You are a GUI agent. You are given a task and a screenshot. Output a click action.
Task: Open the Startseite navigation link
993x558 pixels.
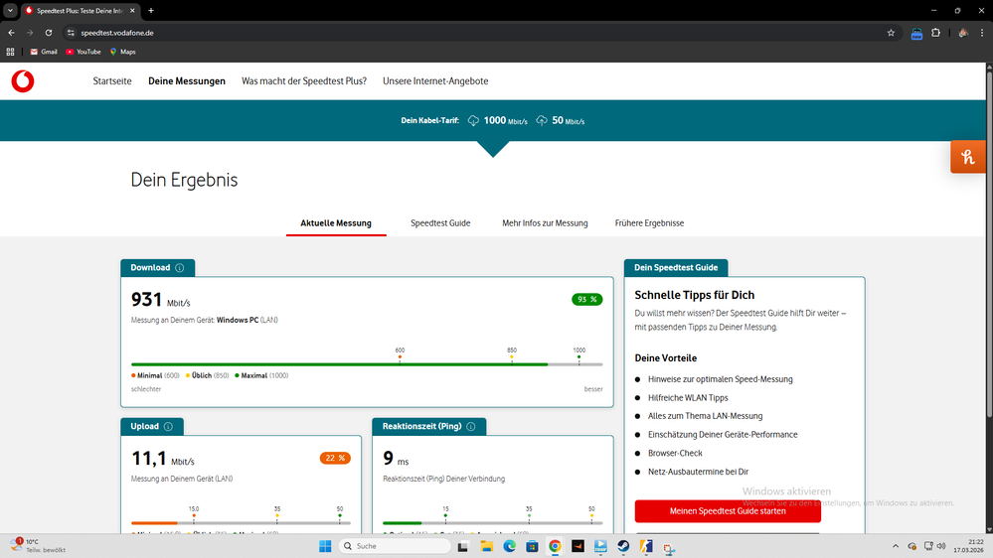click(x=112, y=81)
